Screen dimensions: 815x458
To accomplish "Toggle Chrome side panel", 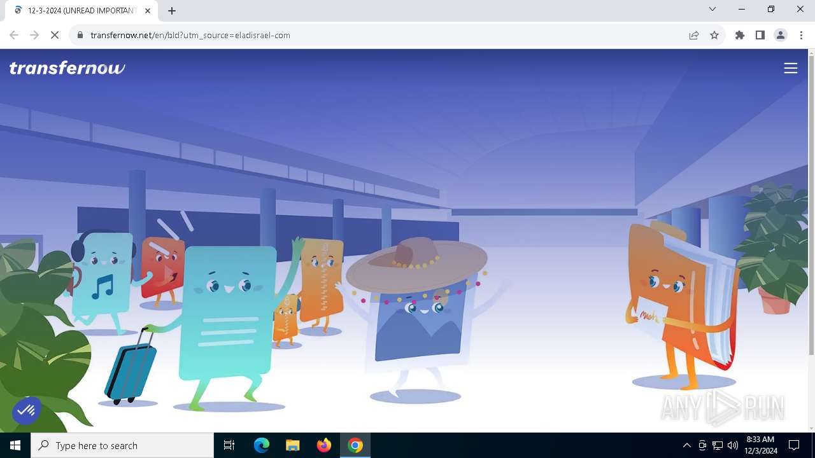I will tap(760, 35).
